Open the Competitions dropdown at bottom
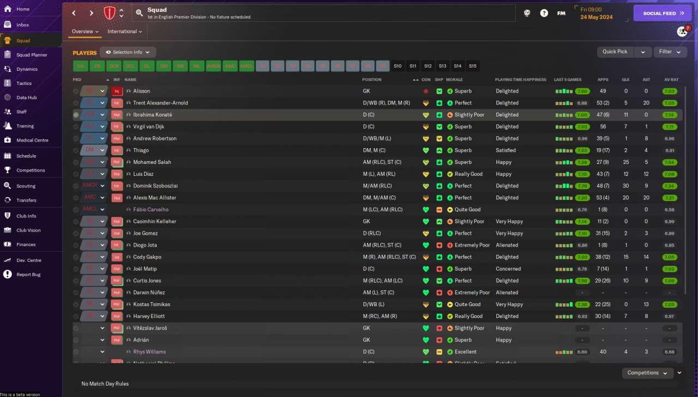 (x=647, y=373)
